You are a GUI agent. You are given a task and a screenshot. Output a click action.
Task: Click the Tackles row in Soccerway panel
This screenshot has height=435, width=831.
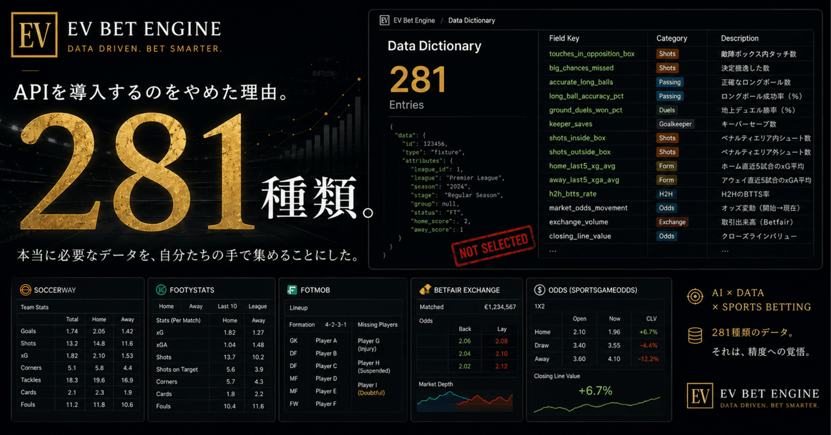point(79,380)
